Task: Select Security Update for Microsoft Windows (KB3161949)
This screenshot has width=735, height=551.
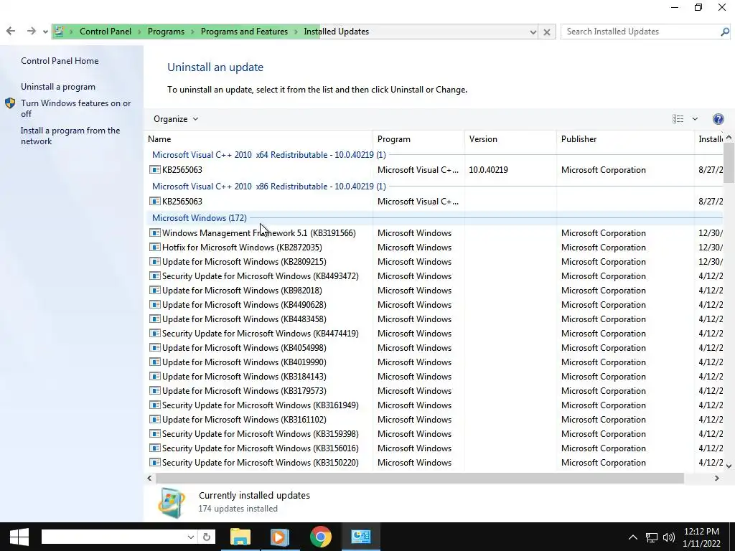Action: [435, 405]
